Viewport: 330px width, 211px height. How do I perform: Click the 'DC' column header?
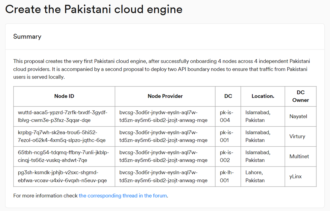(228, 96)
